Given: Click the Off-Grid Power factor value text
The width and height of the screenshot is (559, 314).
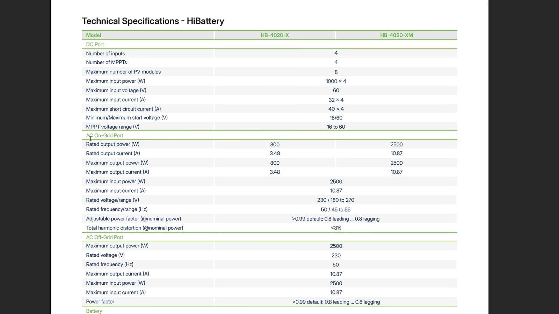Looking at the screenshot, I should 336,302.
